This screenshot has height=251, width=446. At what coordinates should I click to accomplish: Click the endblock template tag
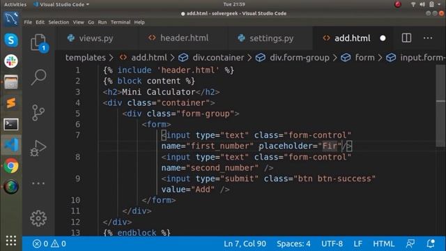[137, 233]
